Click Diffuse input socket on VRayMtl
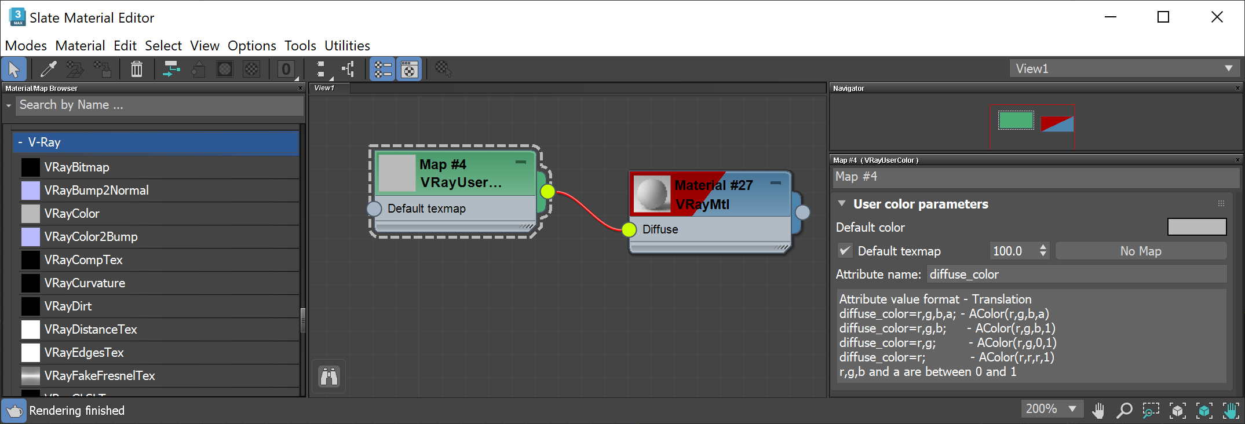 [x=629, y=229]
